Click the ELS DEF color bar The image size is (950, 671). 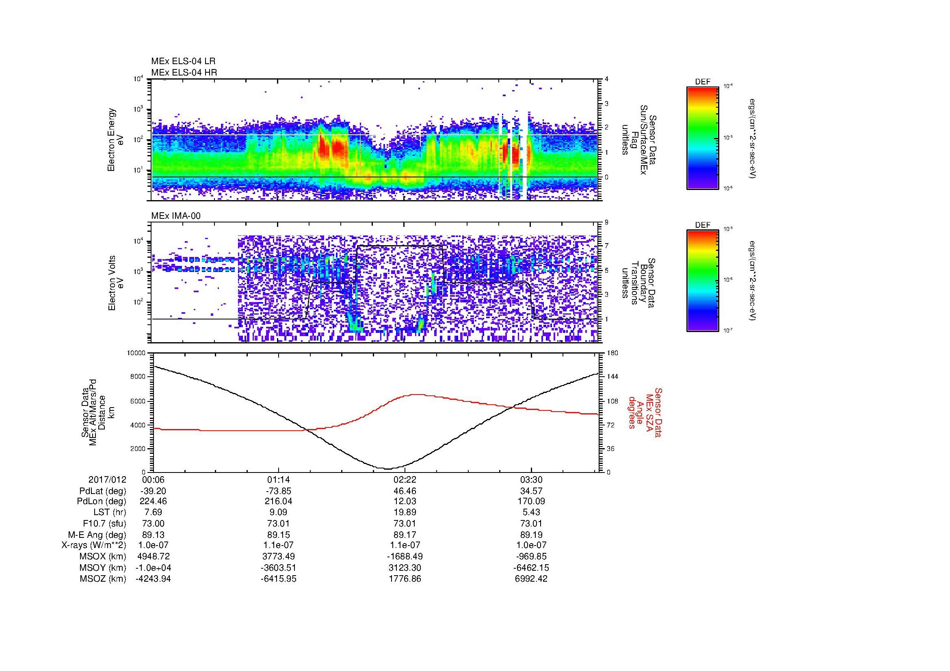703,138
